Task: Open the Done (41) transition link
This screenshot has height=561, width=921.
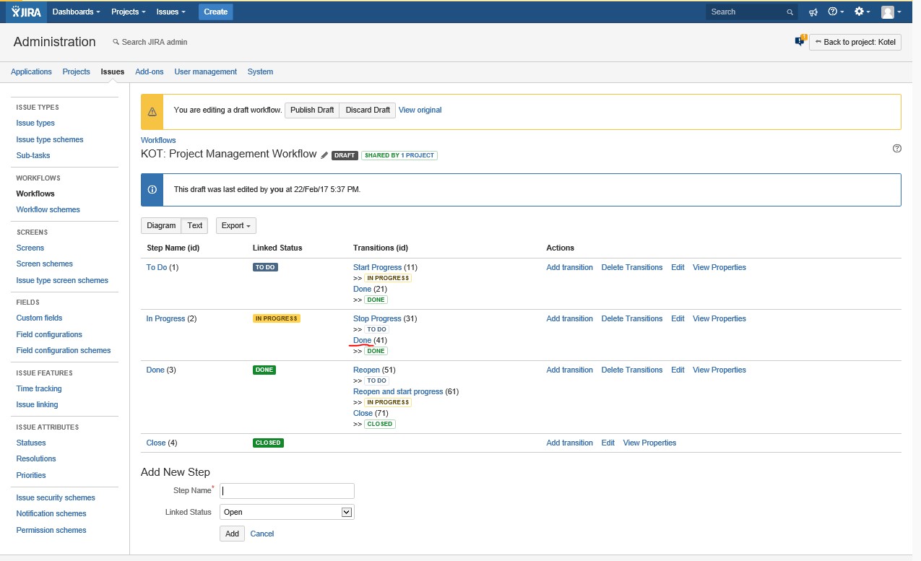Action: [362, 340]
